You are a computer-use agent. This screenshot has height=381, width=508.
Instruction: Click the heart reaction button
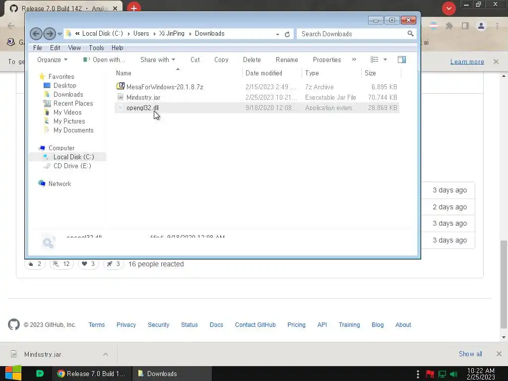coord(88,264)
